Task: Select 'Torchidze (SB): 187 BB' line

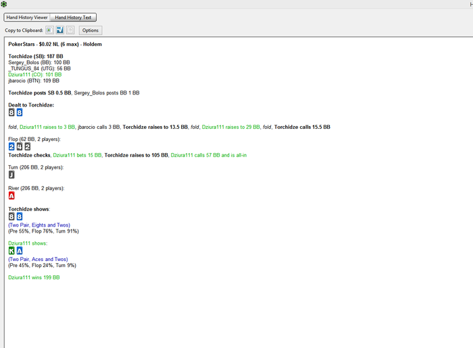Action: [x=36, y=56]
